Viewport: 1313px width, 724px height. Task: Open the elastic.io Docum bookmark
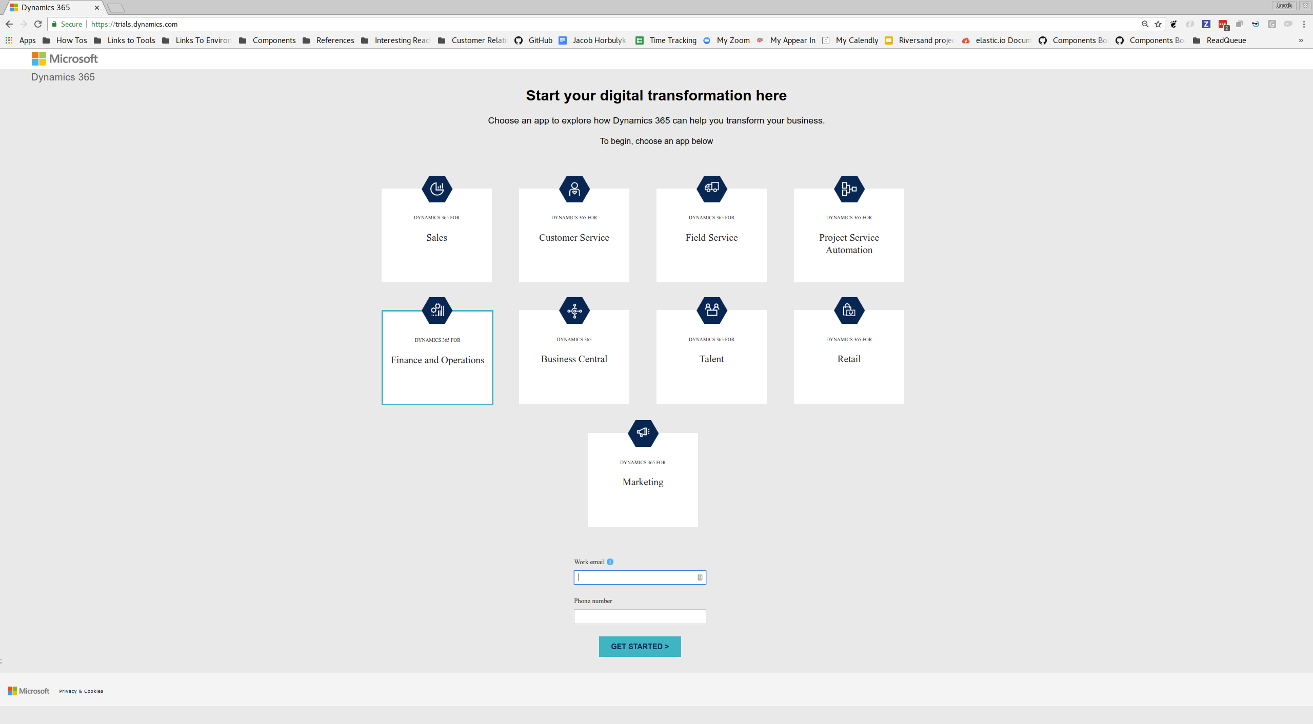click(x=997, y=40)
